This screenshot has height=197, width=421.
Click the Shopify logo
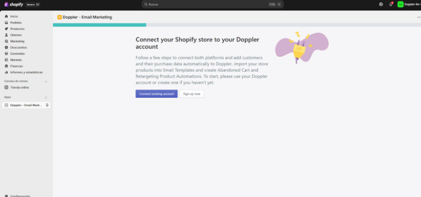click(x=14, y=4)
